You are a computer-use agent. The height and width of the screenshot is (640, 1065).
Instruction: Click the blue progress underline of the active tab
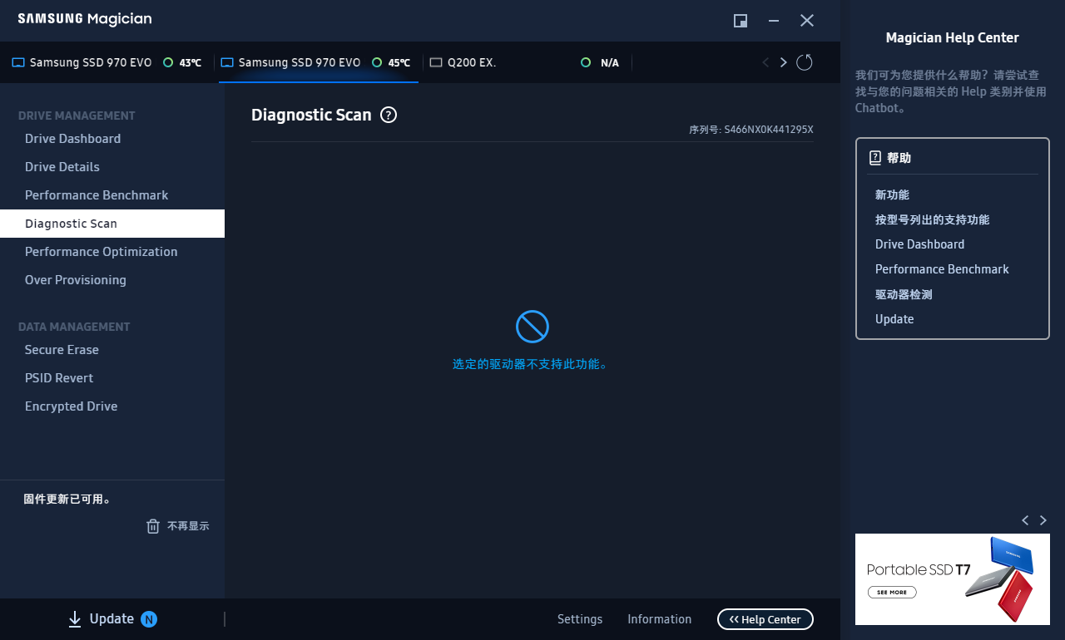tap(318, 82)
